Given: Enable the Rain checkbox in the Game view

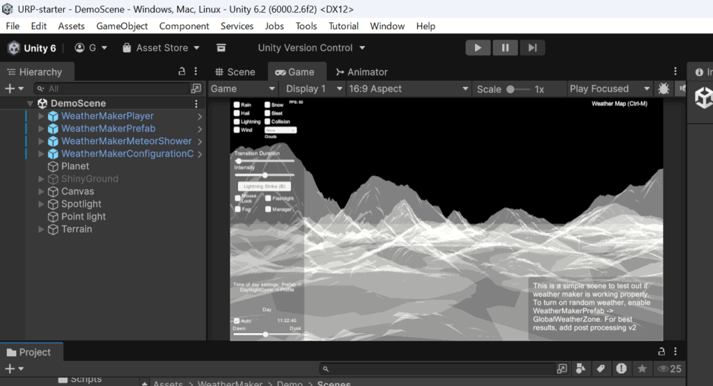Looking at the screenshot, I should pyautogui.click(x=237, y=105).
